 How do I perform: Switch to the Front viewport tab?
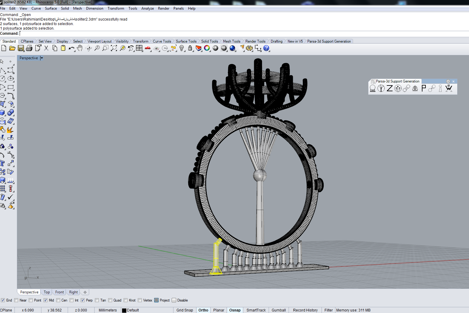click(x=59, y=292)
